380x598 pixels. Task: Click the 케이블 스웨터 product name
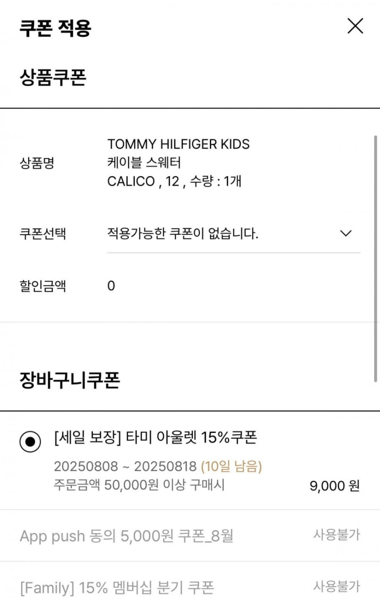point(144,163)
